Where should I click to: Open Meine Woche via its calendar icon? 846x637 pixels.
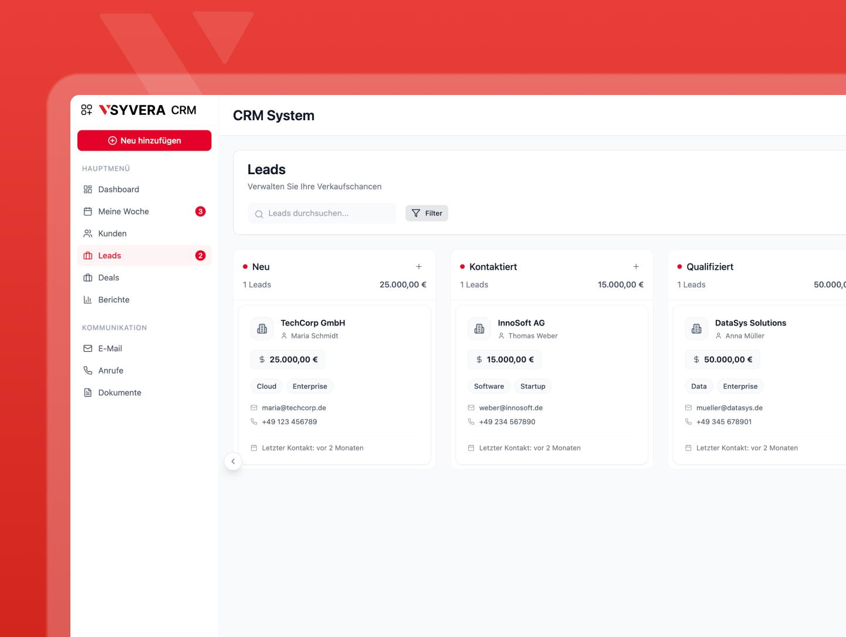click(x=87, y=211)
